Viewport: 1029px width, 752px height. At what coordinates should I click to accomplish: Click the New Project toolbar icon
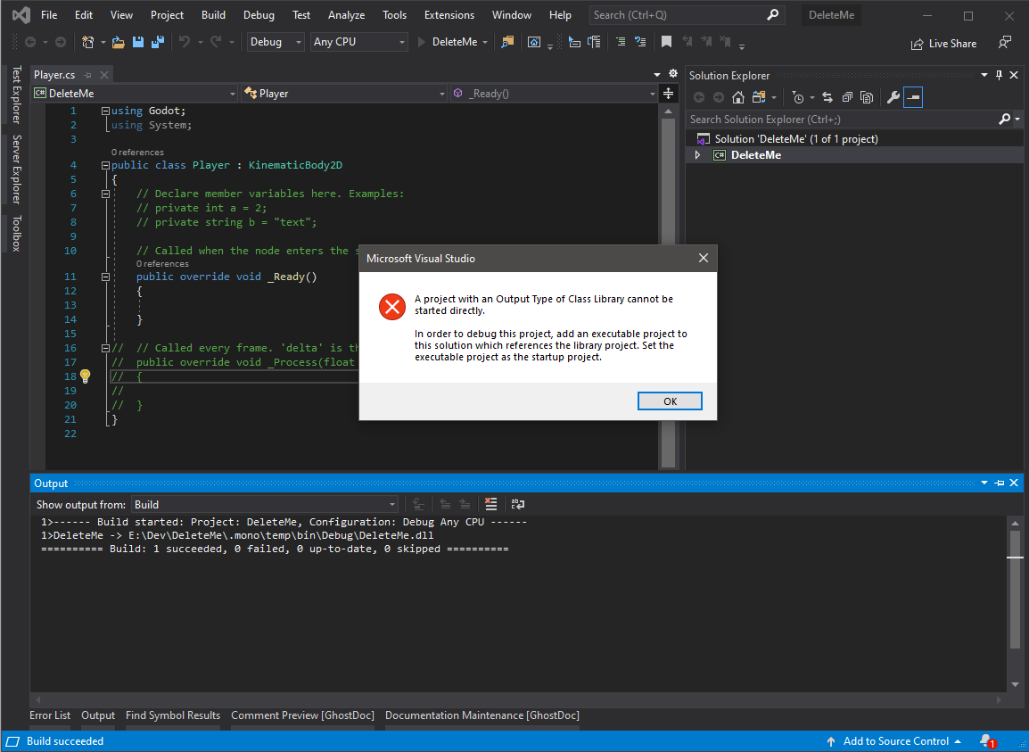click(88, 42)
